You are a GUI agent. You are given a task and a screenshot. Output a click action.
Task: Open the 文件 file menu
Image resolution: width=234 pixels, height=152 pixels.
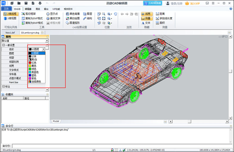[x=6, y=9]
